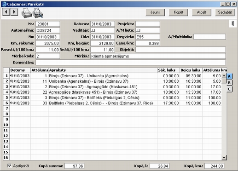Click row number 16 header
The image size is (238, 171).
[x=6, y=158]
